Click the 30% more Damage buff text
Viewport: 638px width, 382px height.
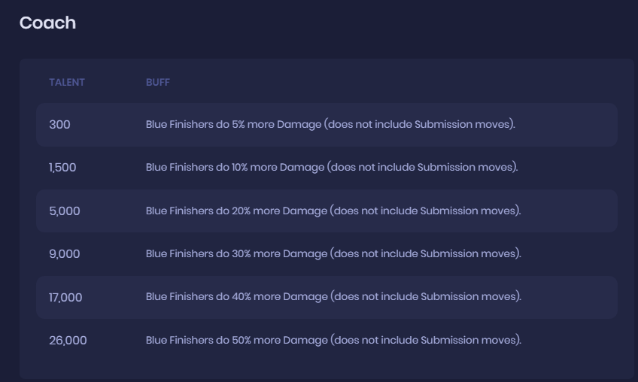coord(333,254)
